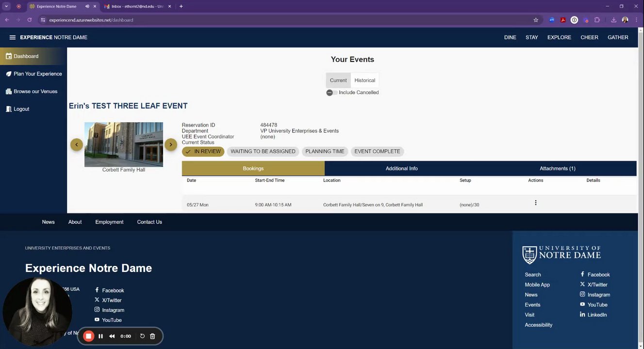Image resolution: width=644 pixels, height=349 pixels.
Task: Select the PLANNING TIME status chip
Action: point(325,151)
